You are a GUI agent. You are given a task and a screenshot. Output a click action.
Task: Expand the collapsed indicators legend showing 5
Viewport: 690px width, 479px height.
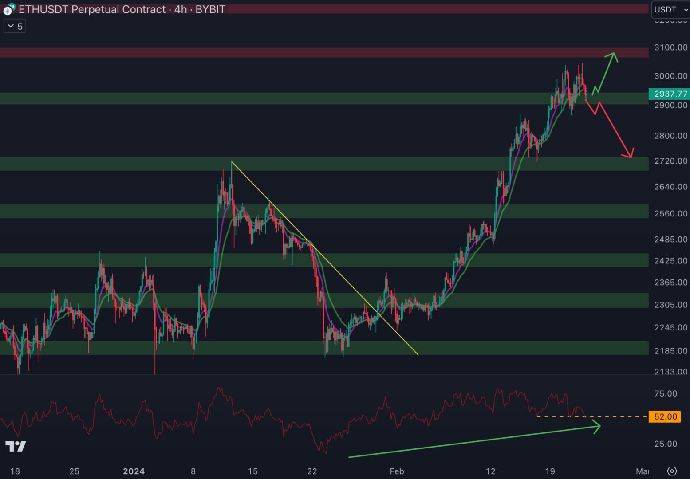[x=15, y=27]
